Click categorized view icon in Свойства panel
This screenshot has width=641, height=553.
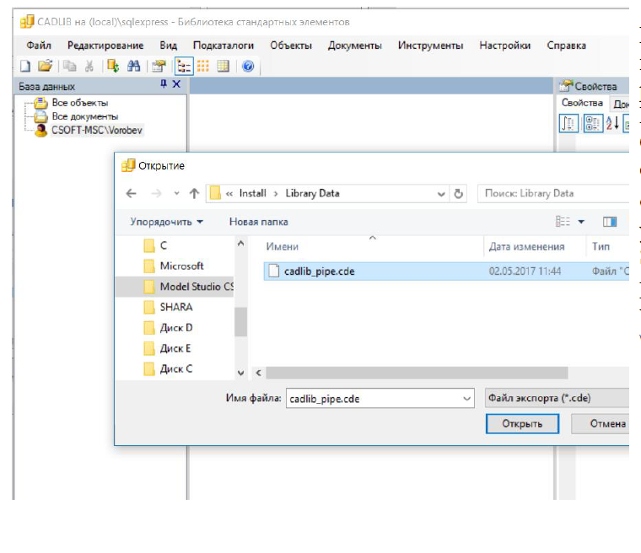[x=568, y=123]
